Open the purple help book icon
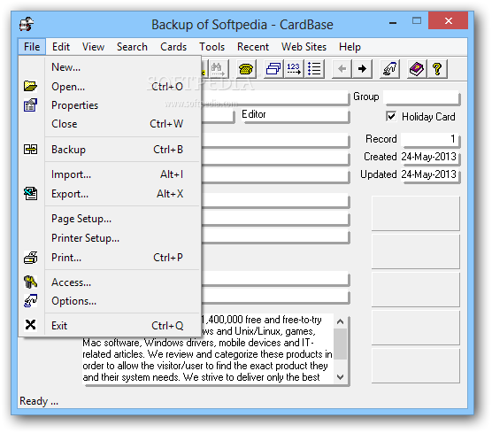 (x=417, y=68)
